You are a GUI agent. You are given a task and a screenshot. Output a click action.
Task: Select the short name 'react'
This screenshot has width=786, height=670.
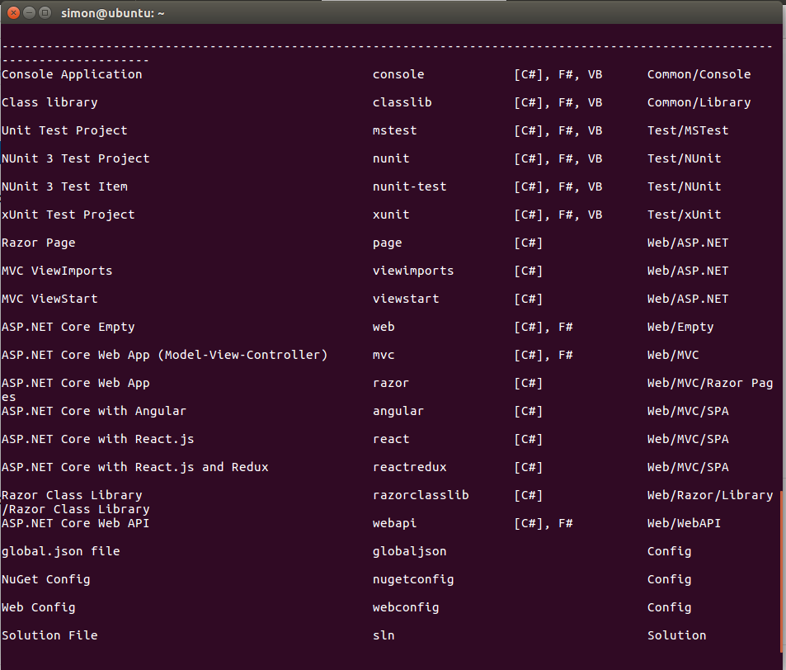[x=391, y=440]
